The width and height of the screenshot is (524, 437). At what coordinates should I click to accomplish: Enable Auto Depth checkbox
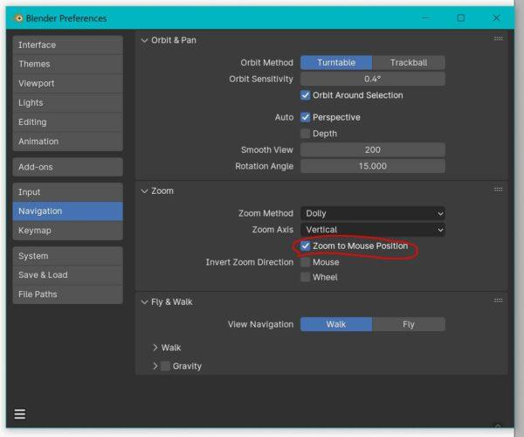click(x=305, y=134)
